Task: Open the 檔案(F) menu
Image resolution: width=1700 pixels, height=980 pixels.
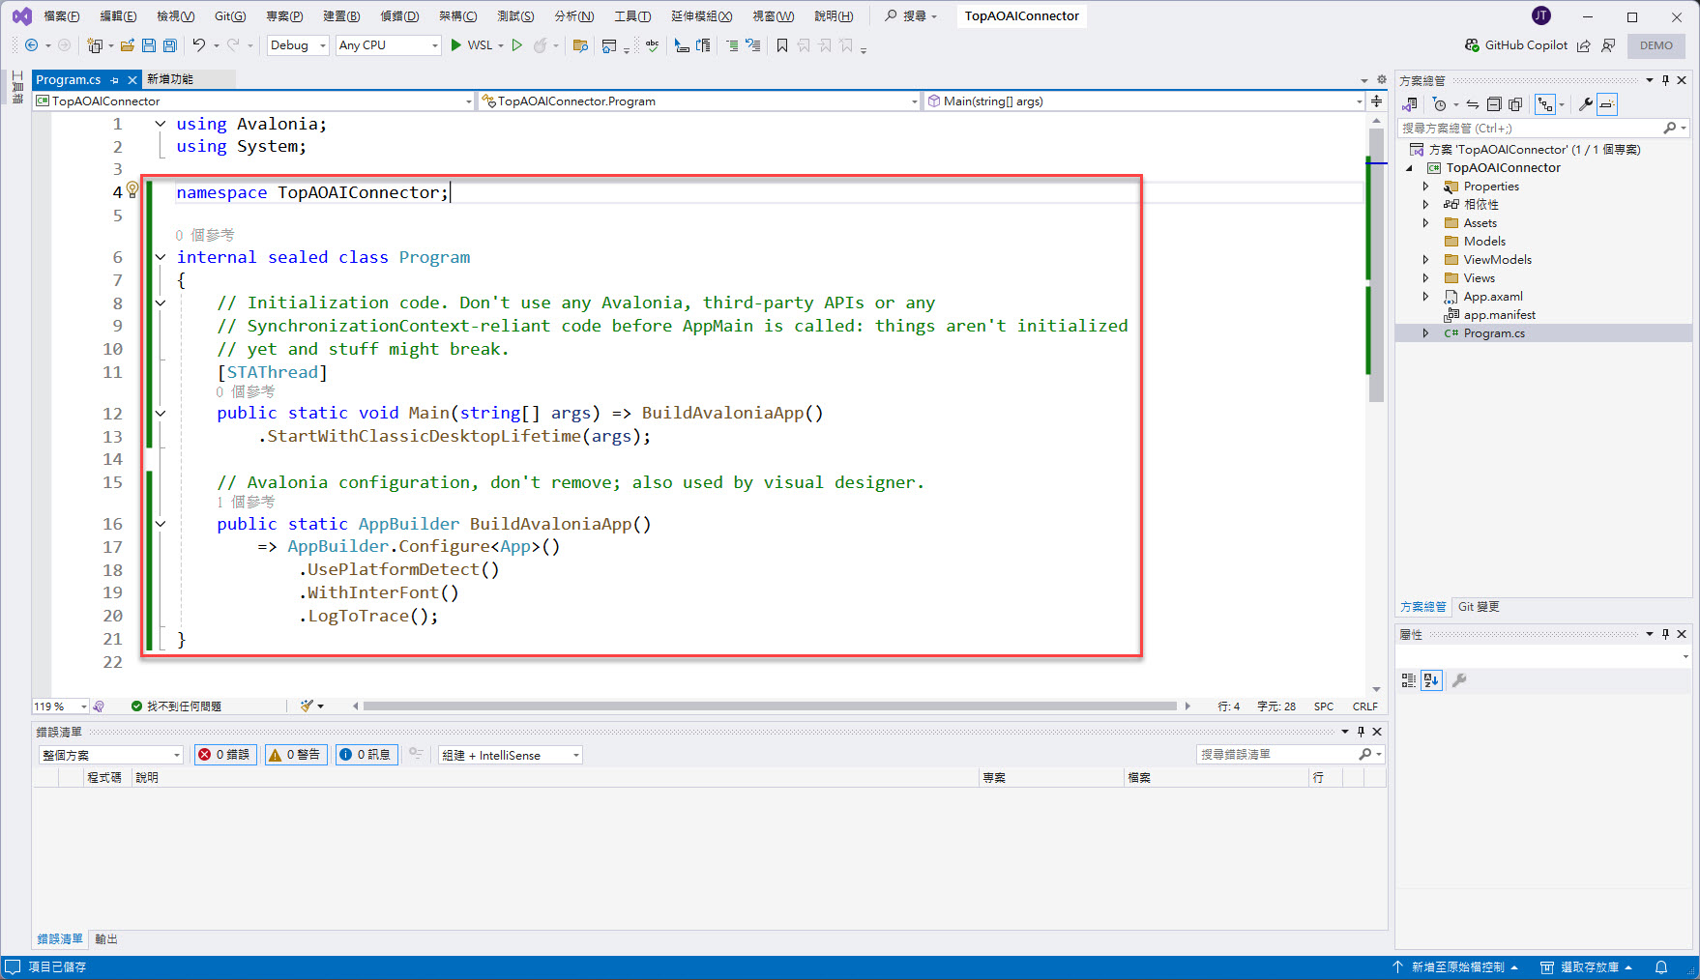Action: pyautogui.click(x=62, y=16)
